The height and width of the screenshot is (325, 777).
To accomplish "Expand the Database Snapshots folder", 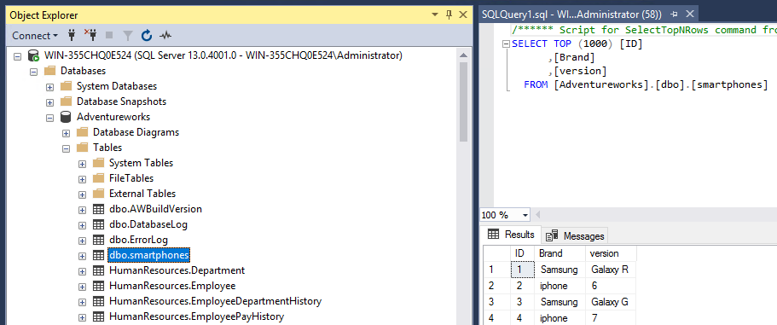I will [x=49, y=102].
